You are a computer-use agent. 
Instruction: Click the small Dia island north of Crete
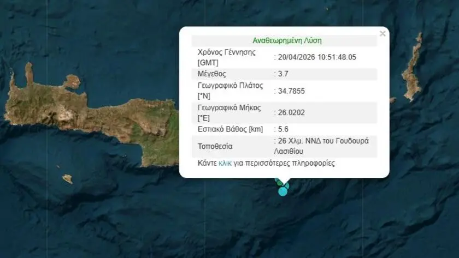[x=72, y=82]
